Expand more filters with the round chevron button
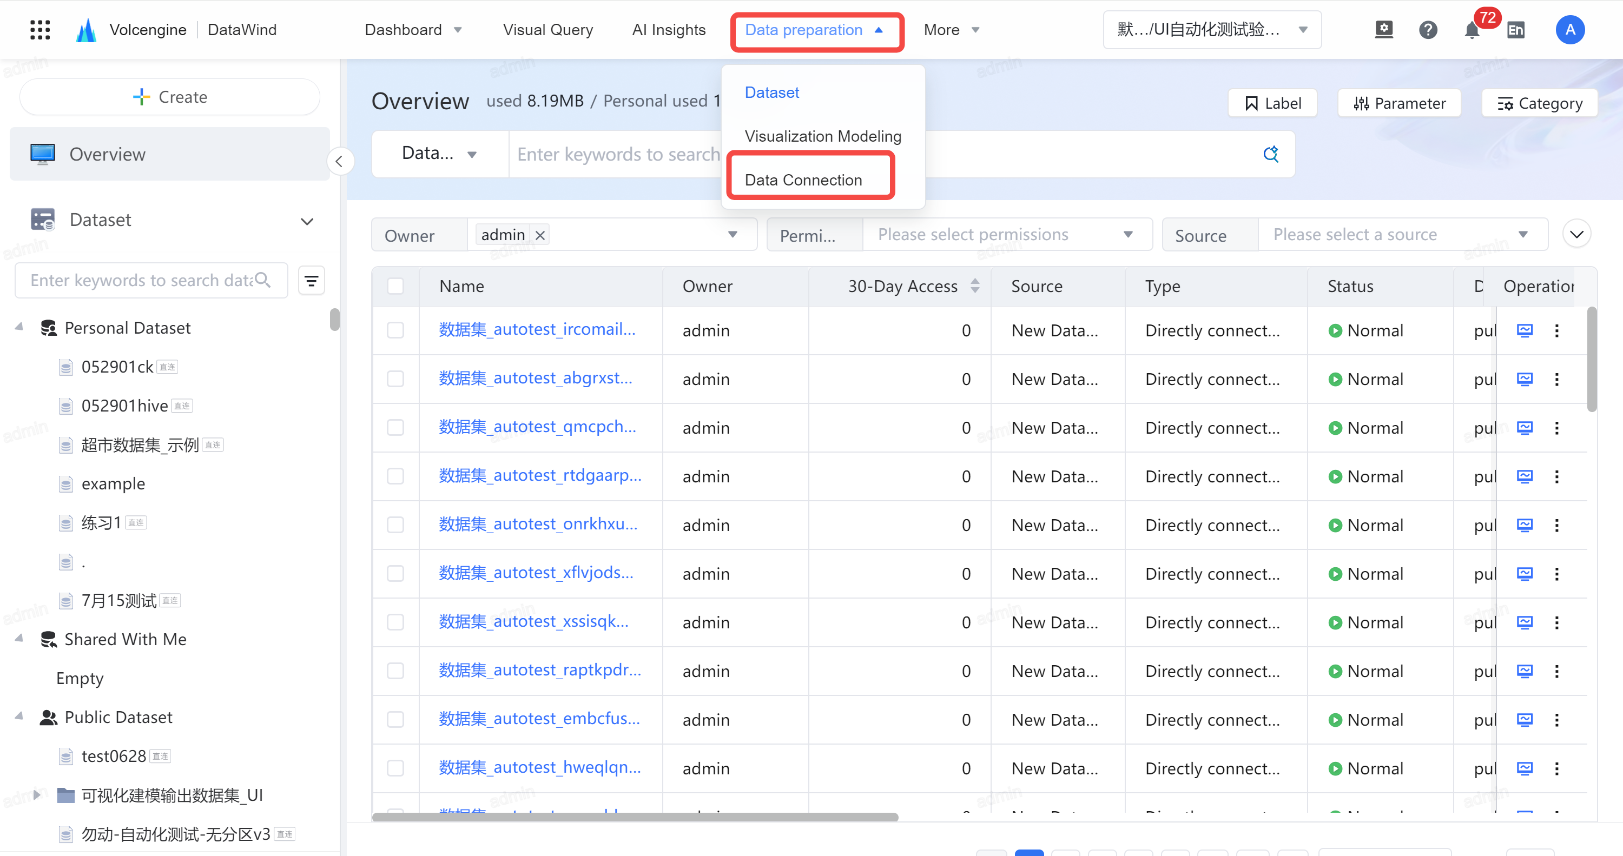The width and height of the screenshot is (1623, 856). pyautogui.click(x=1576, y=234)
